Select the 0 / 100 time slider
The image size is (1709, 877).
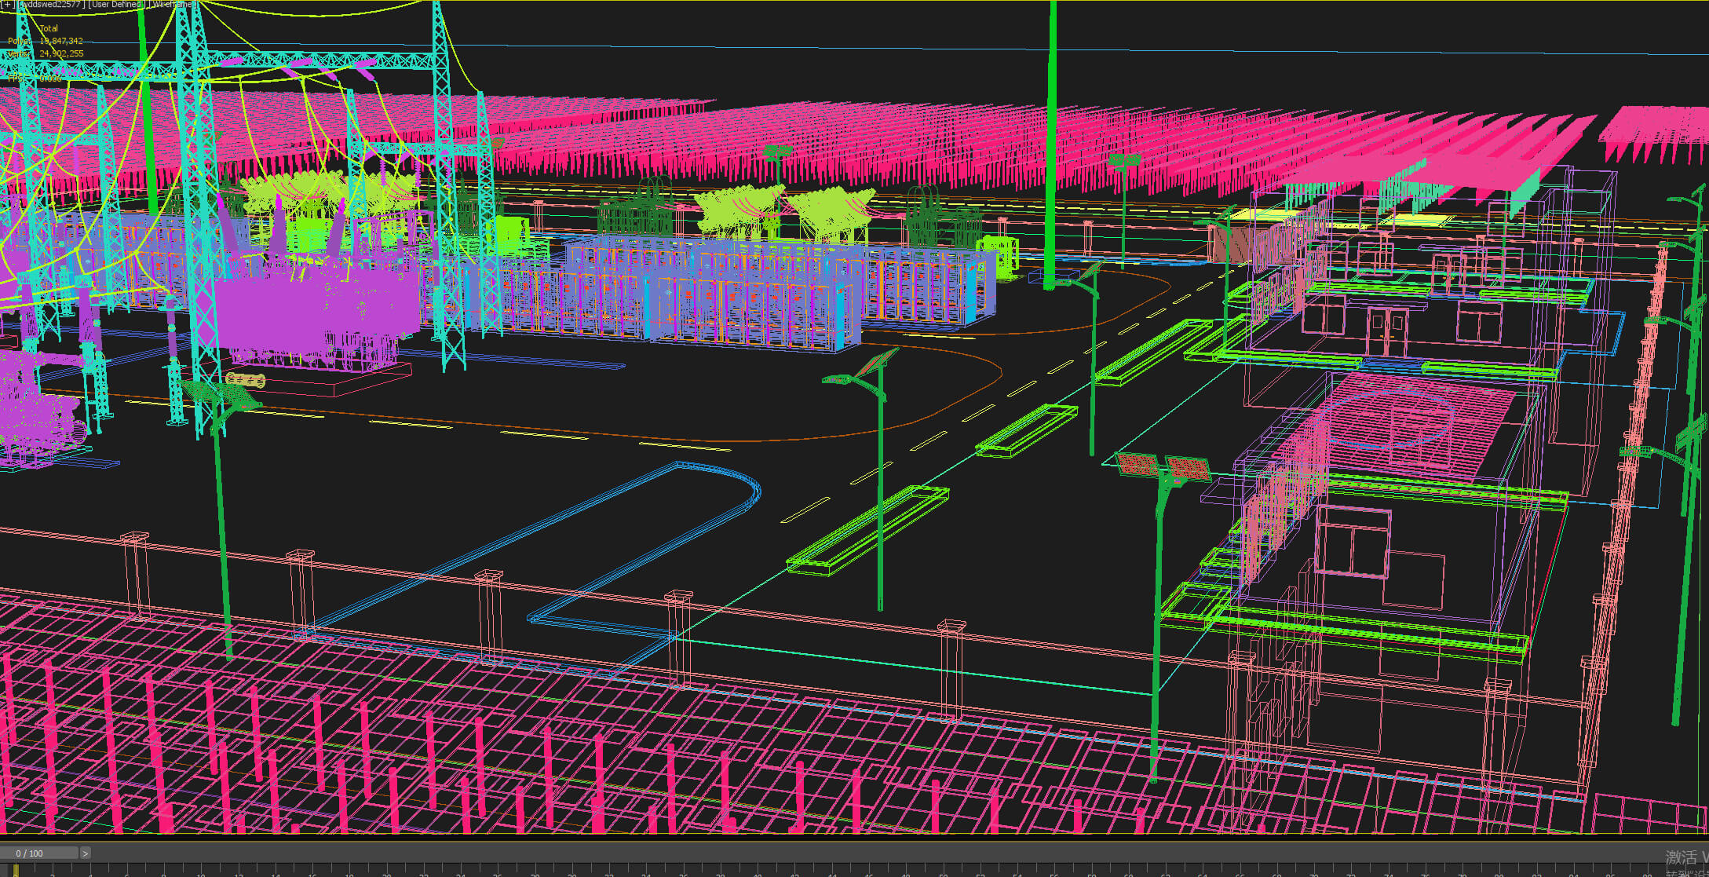click(x=39, y=853)
